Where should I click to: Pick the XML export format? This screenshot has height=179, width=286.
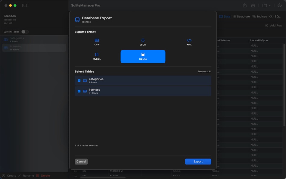tap(189, 42)
